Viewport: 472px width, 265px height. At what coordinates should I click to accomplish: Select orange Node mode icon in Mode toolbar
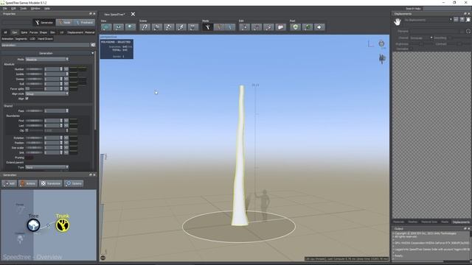tap(219, 27)
